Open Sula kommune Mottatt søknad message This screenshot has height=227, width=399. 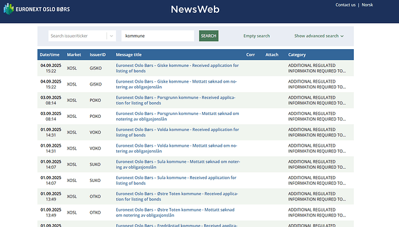(178, 164)
